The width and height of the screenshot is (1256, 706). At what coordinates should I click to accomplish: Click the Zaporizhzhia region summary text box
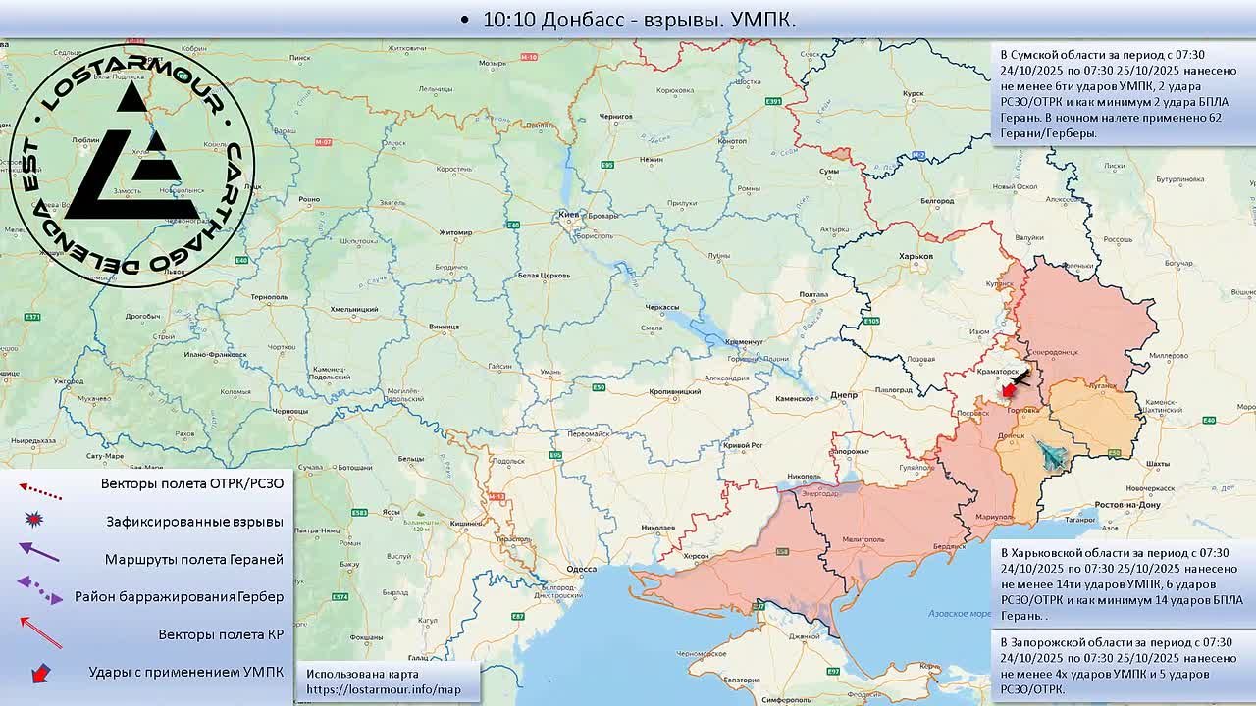[x=1123, y=666]
